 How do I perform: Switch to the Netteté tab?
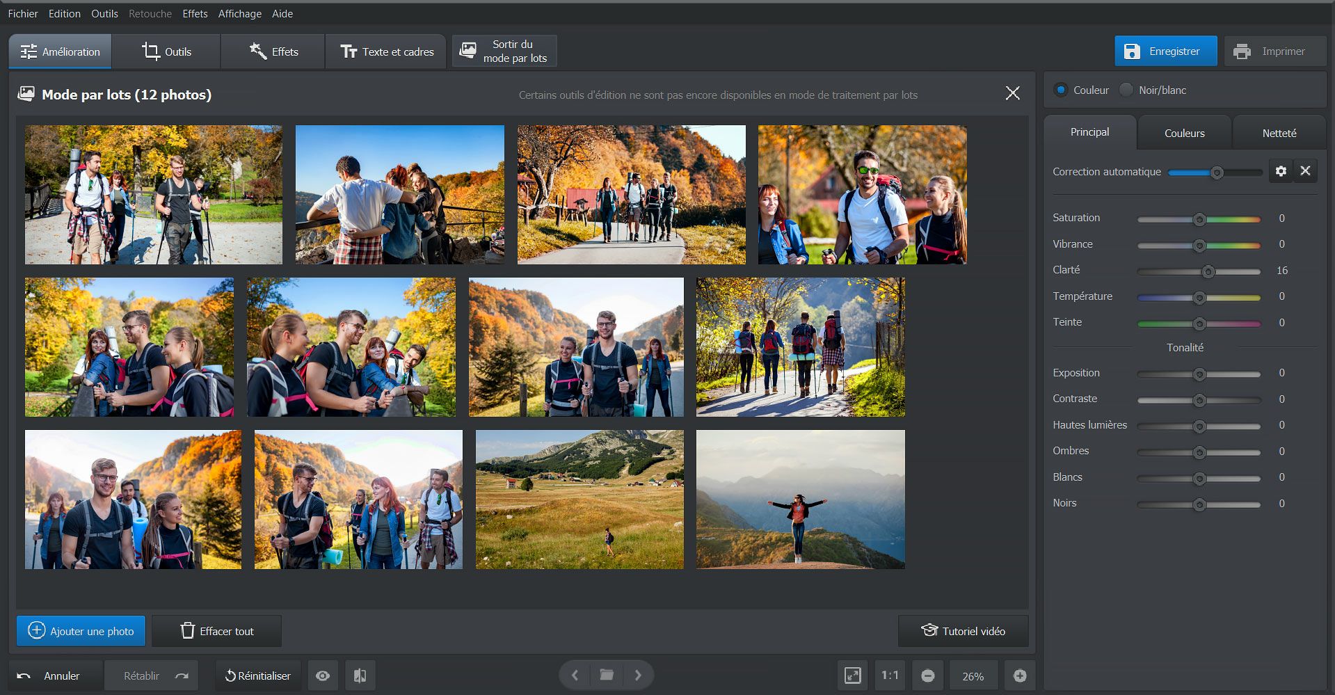click(x=1279, y=133)
